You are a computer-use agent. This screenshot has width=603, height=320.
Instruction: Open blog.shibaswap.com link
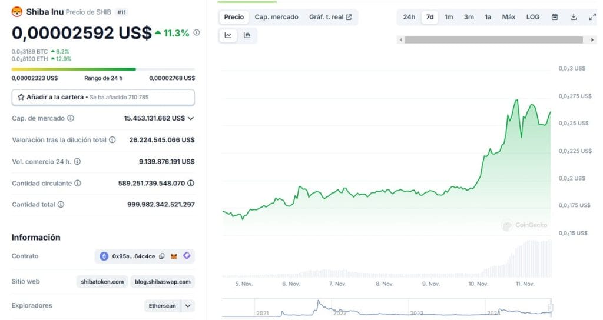pyautogui.click(x=163, y=282)
